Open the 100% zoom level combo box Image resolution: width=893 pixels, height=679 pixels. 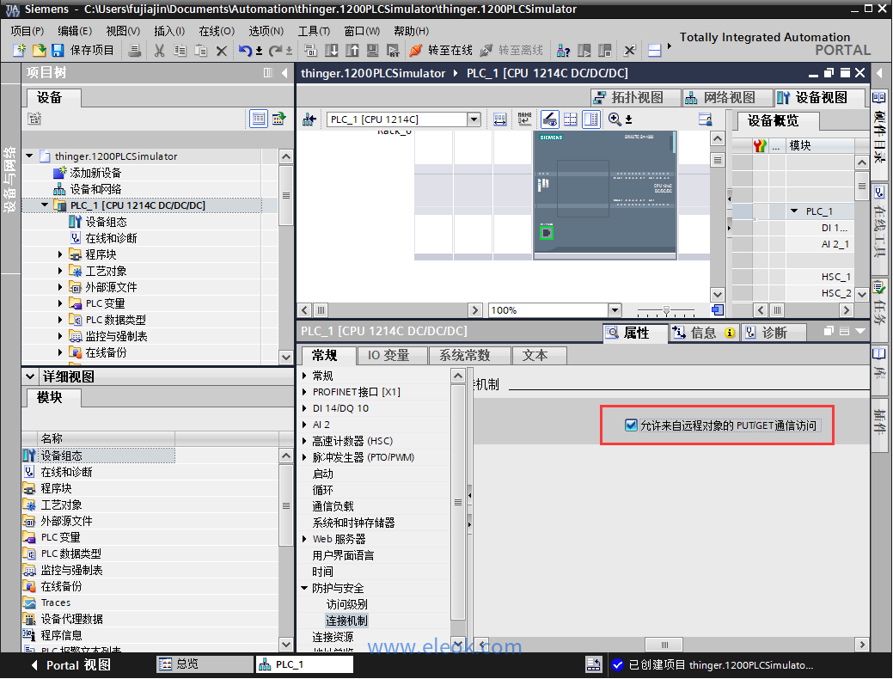pos(615,310)
